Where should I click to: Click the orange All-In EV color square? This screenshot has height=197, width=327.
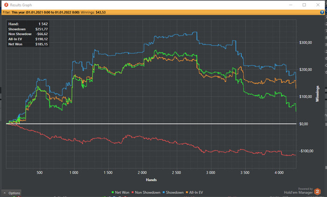point(187,192)
